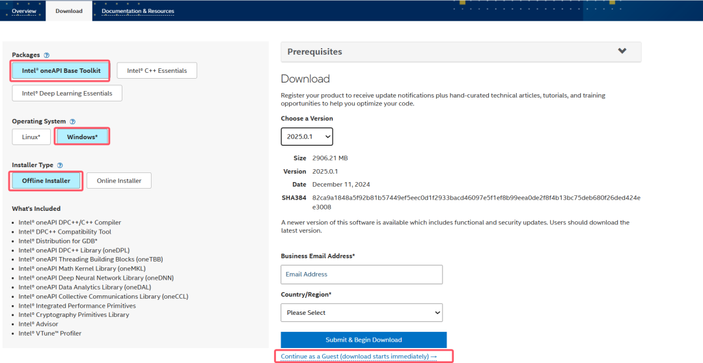Open the Choose a Version dropdown

[x=307, y=137]
